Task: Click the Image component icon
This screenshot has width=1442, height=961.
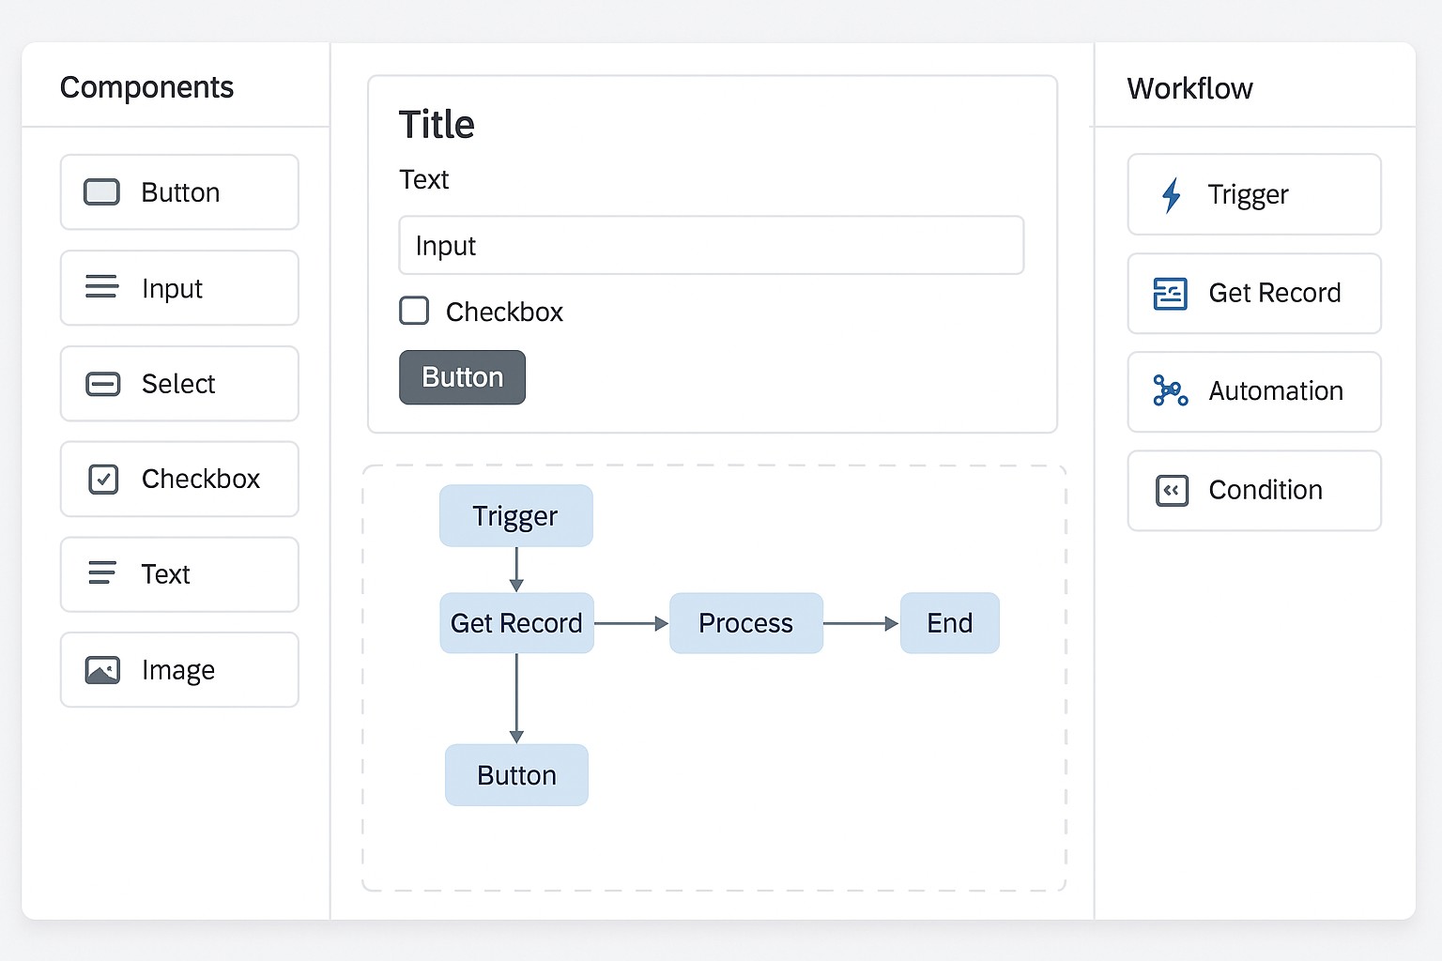Action: pyautogui.click(x=101, y=669)
